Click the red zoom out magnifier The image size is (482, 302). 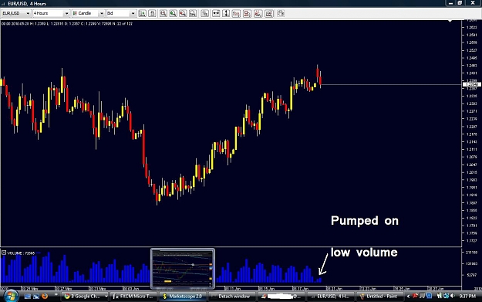point(183,13)
